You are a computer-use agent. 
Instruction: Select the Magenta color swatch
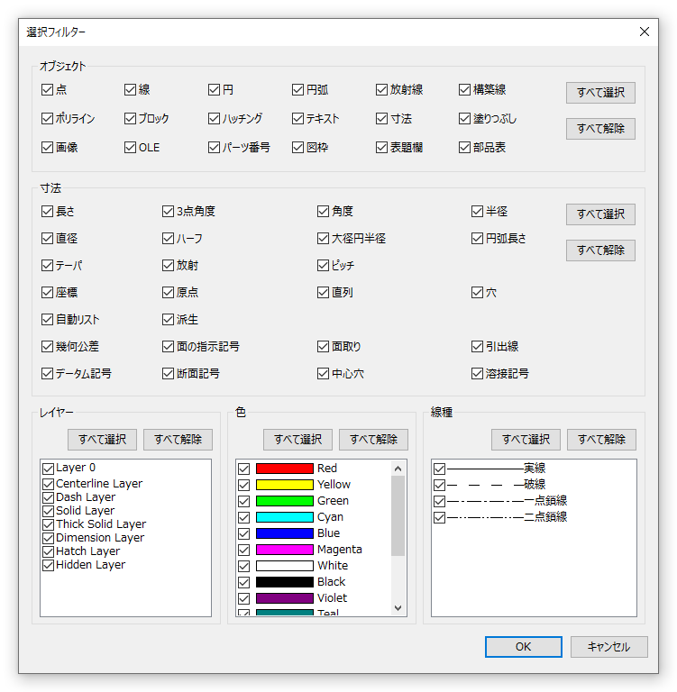click(x=284, y=550)
